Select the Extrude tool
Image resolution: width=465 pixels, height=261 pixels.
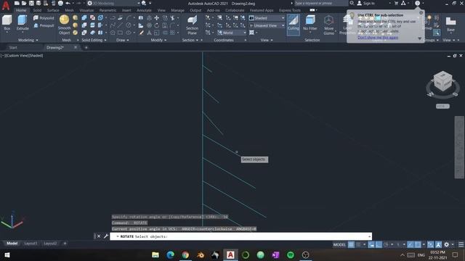(x=23, y=23)
